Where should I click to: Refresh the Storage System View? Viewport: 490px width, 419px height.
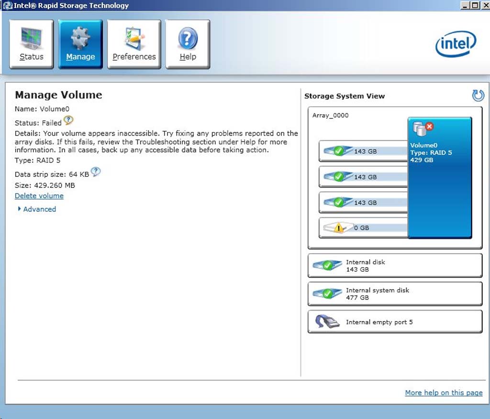click(x=478, y=96)
